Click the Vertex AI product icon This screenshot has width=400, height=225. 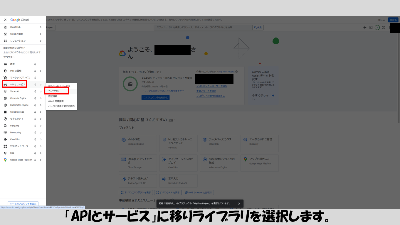(x=5, y=91)
